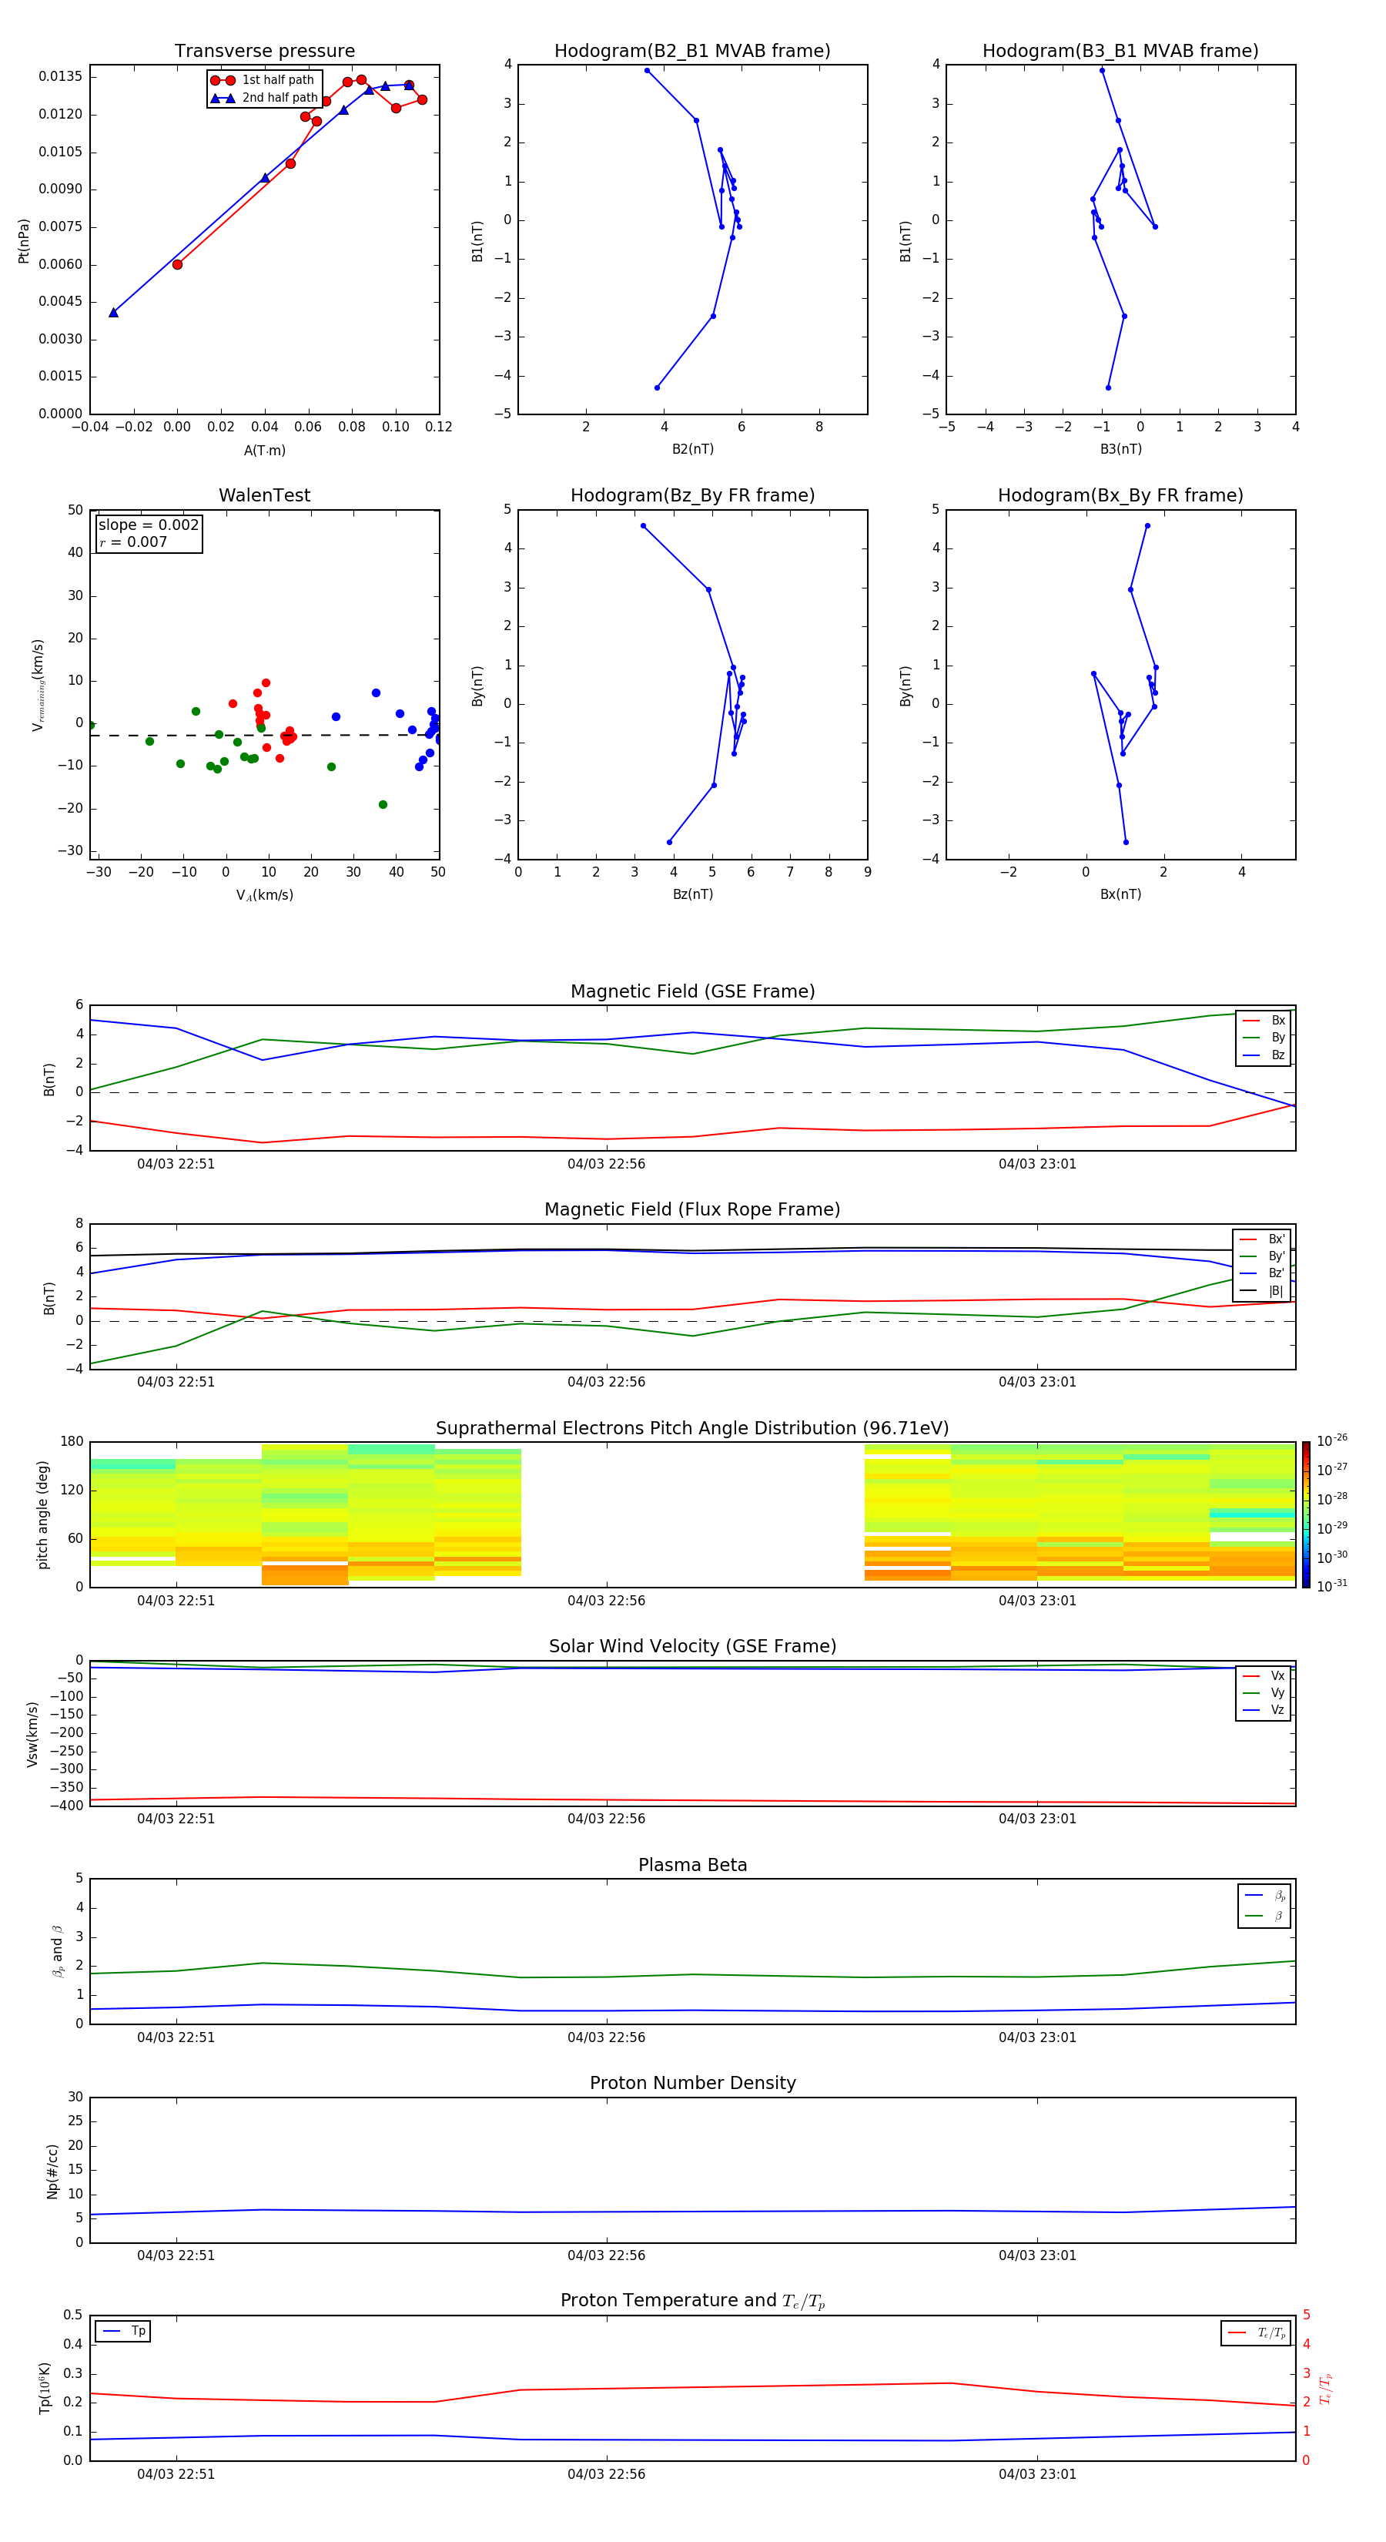Click the Tp legend in Proton Temperature panel
Viewport: 1386px width, 2542px height.
123,2331
